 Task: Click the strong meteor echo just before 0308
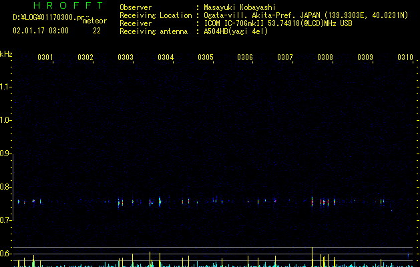(x=312, y=202)
